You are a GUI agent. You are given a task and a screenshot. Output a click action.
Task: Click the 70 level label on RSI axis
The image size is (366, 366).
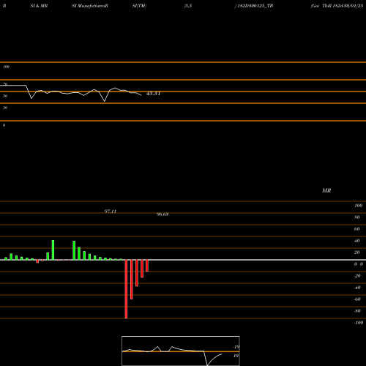click(5, 84)
